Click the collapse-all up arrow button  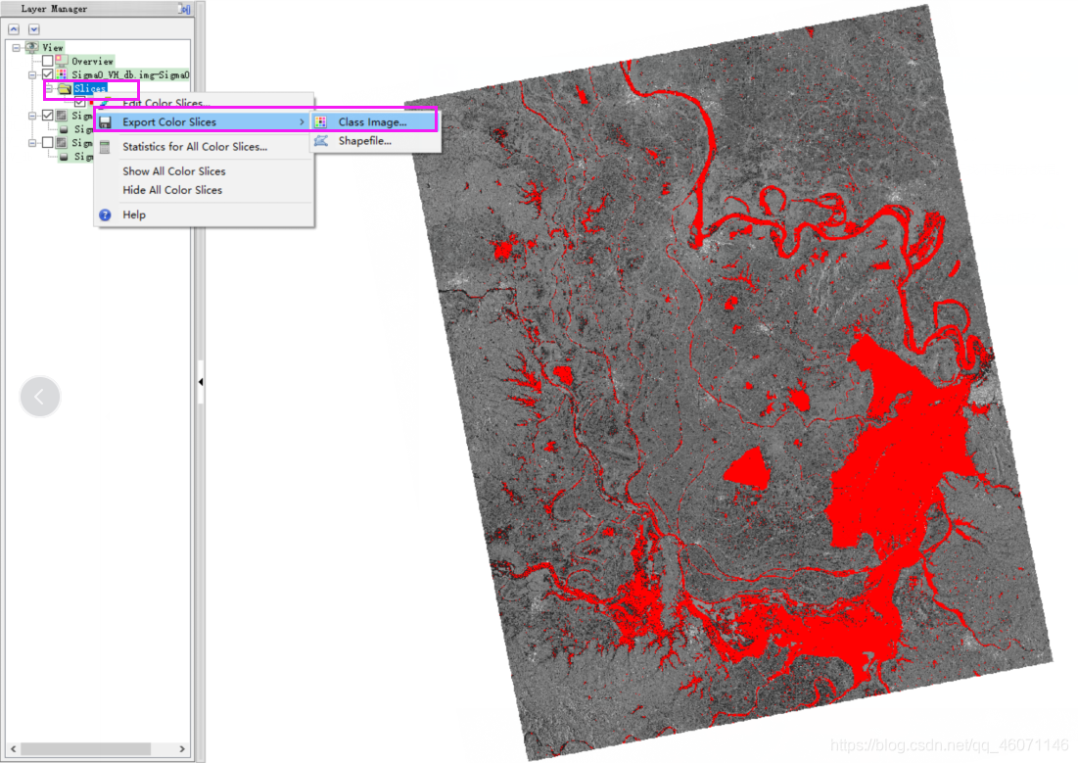point(14,29)
